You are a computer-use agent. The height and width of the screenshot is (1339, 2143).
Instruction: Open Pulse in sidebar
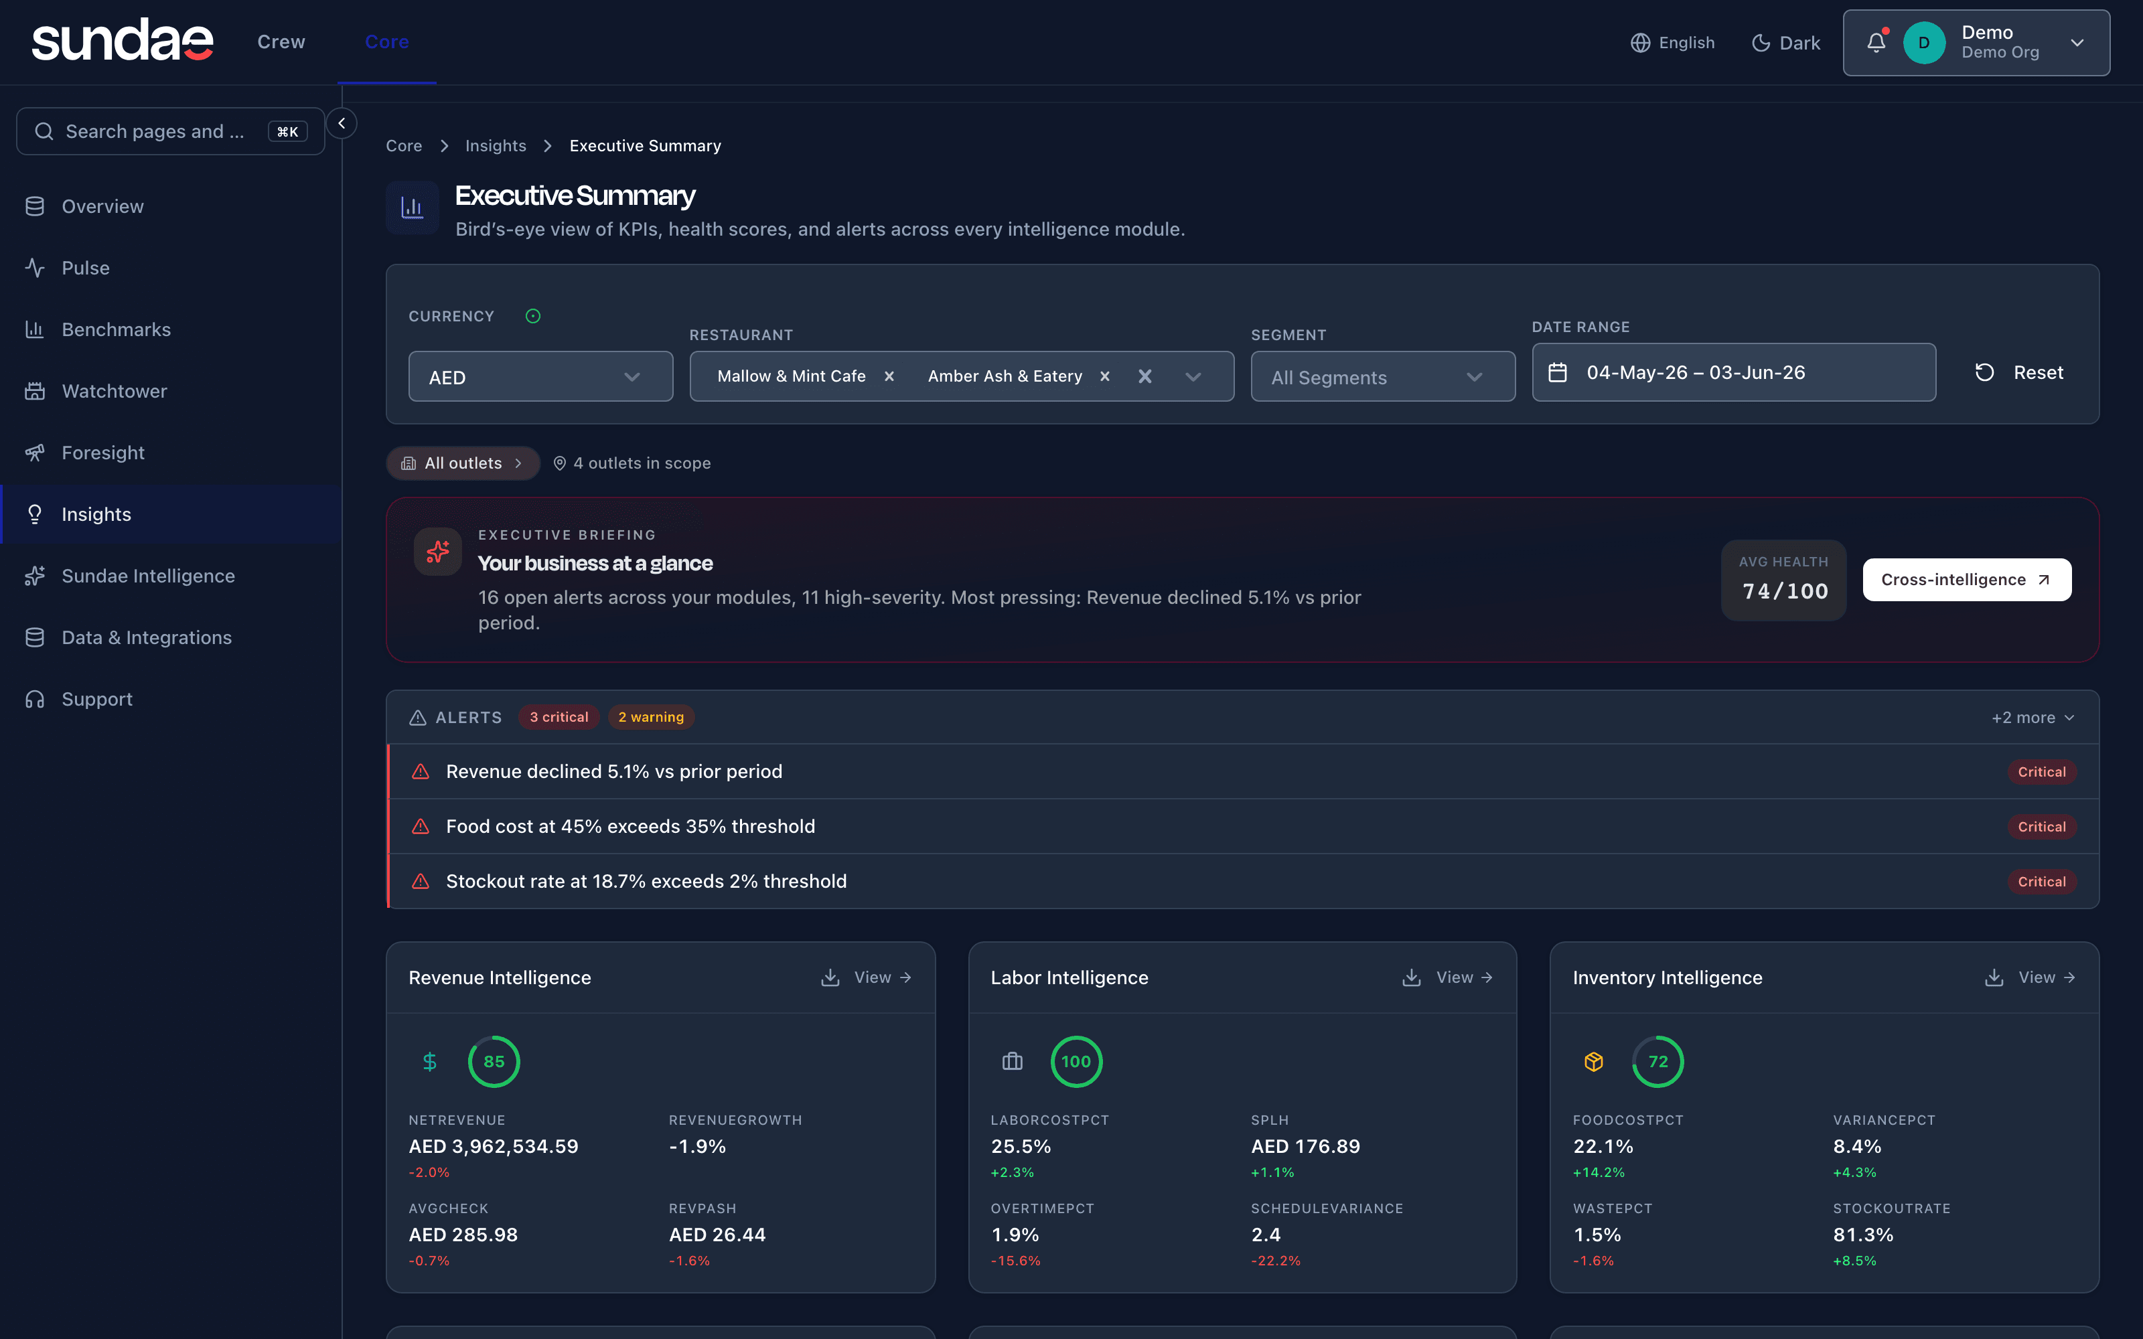pos(171,267)
